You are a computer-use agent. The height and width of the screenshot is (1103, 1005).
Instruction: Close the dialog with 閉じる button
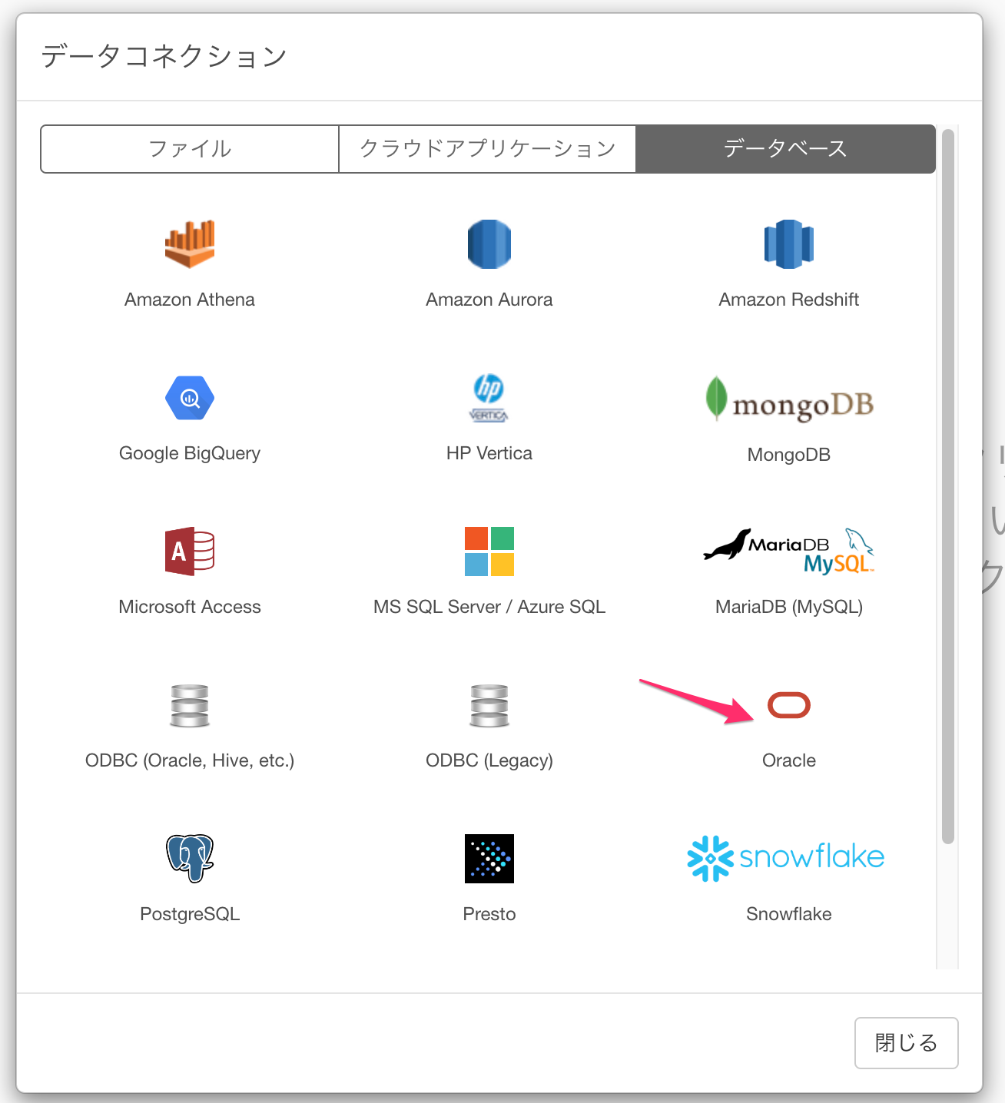(907, 1043)
